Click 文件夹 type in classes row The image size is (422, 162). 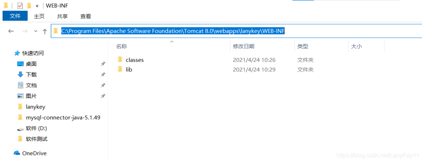[305, 60]
